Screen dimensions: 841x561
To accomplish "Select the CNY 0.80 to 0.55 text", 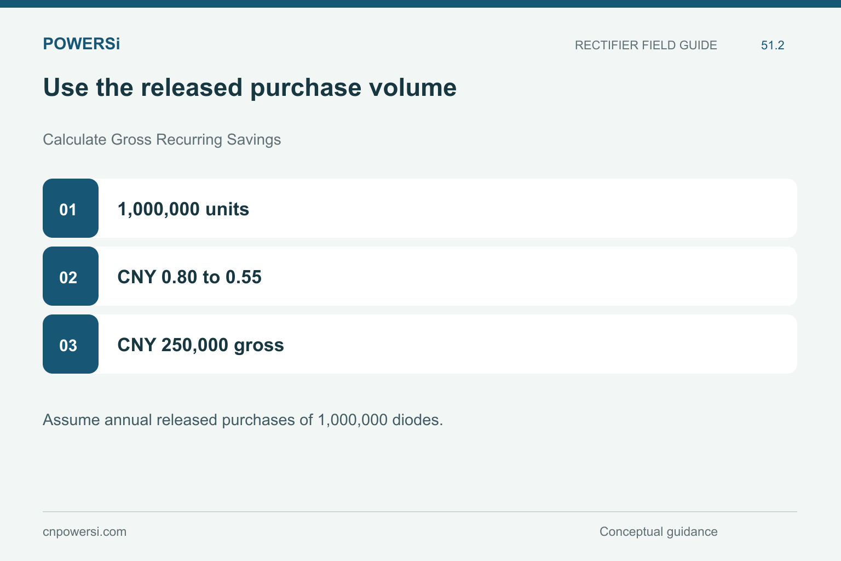I will (x=189, y=277).
